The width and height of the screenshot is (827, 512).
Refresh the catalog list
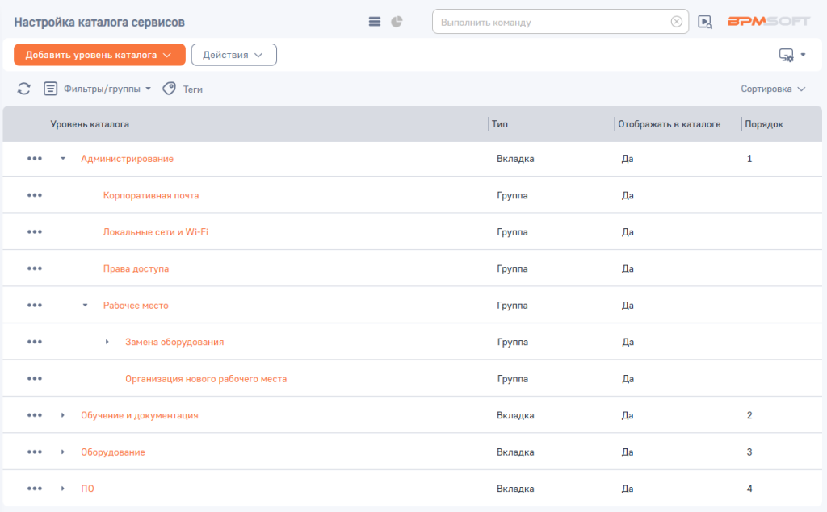pyautogui.click(x=24, y=89)
